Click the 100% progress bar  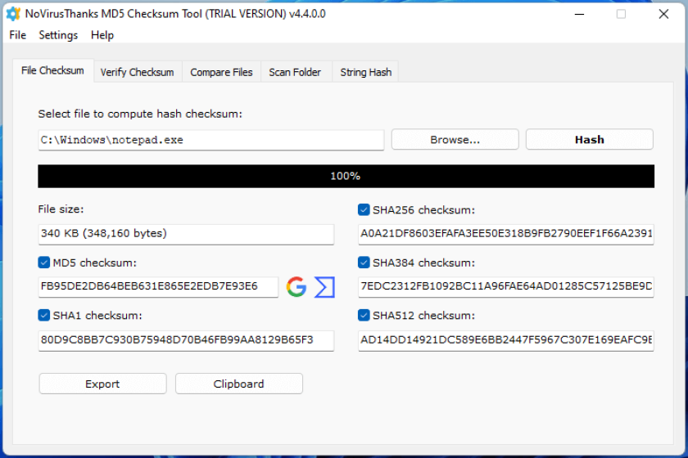(346, 176)
